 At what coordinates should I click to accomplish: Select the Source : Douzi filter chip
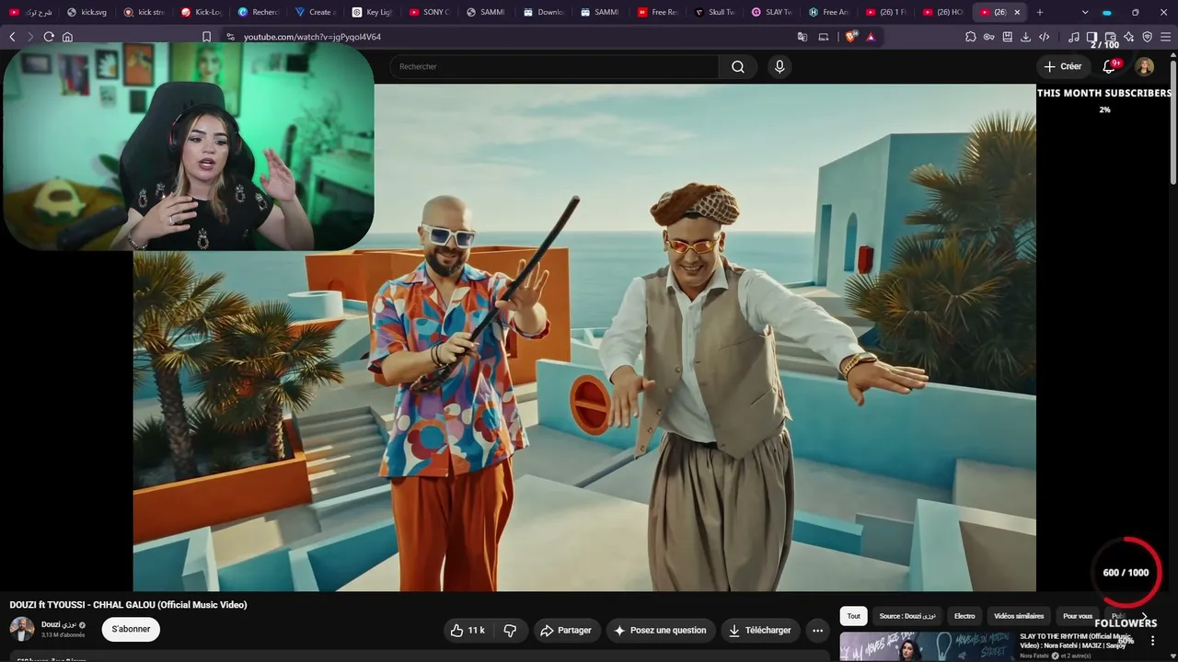click(907, 616)
